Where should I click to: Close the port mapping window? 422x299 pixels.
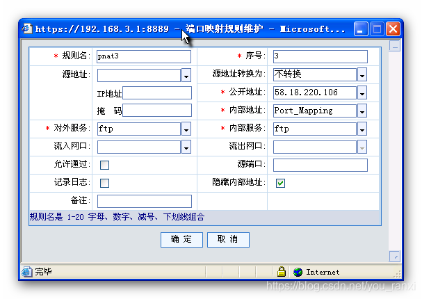393,29
